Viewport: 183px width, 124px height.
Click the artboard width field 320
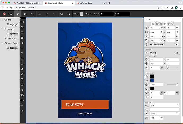coord(107,14)
